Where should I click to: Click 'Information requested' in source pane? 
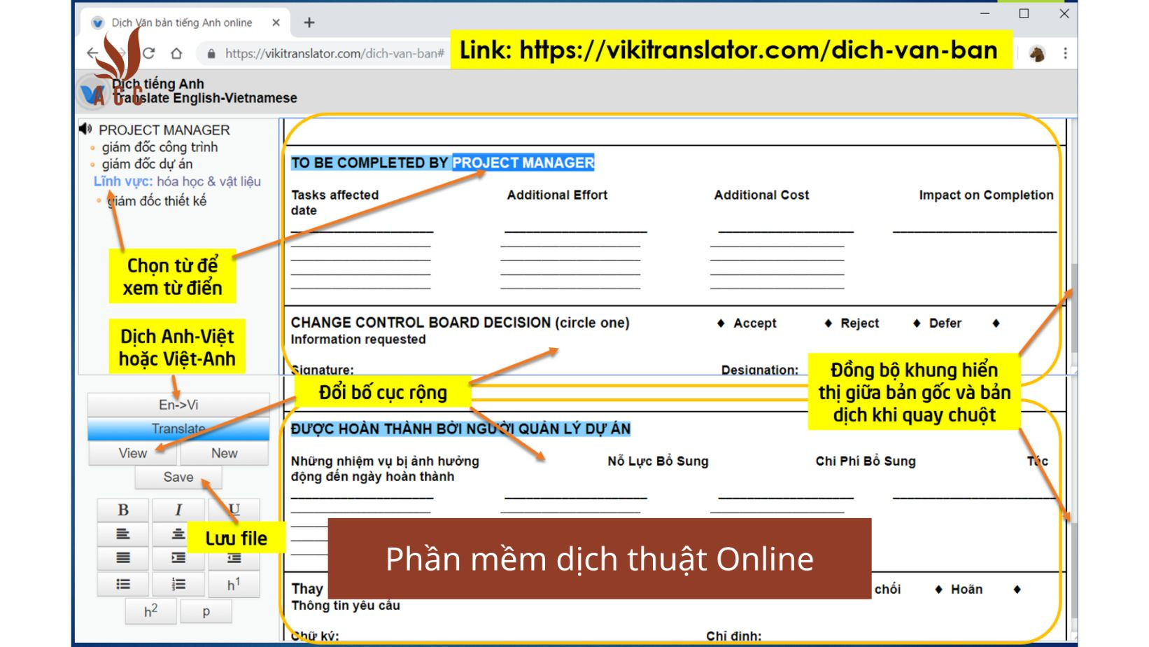pos(358,339)
